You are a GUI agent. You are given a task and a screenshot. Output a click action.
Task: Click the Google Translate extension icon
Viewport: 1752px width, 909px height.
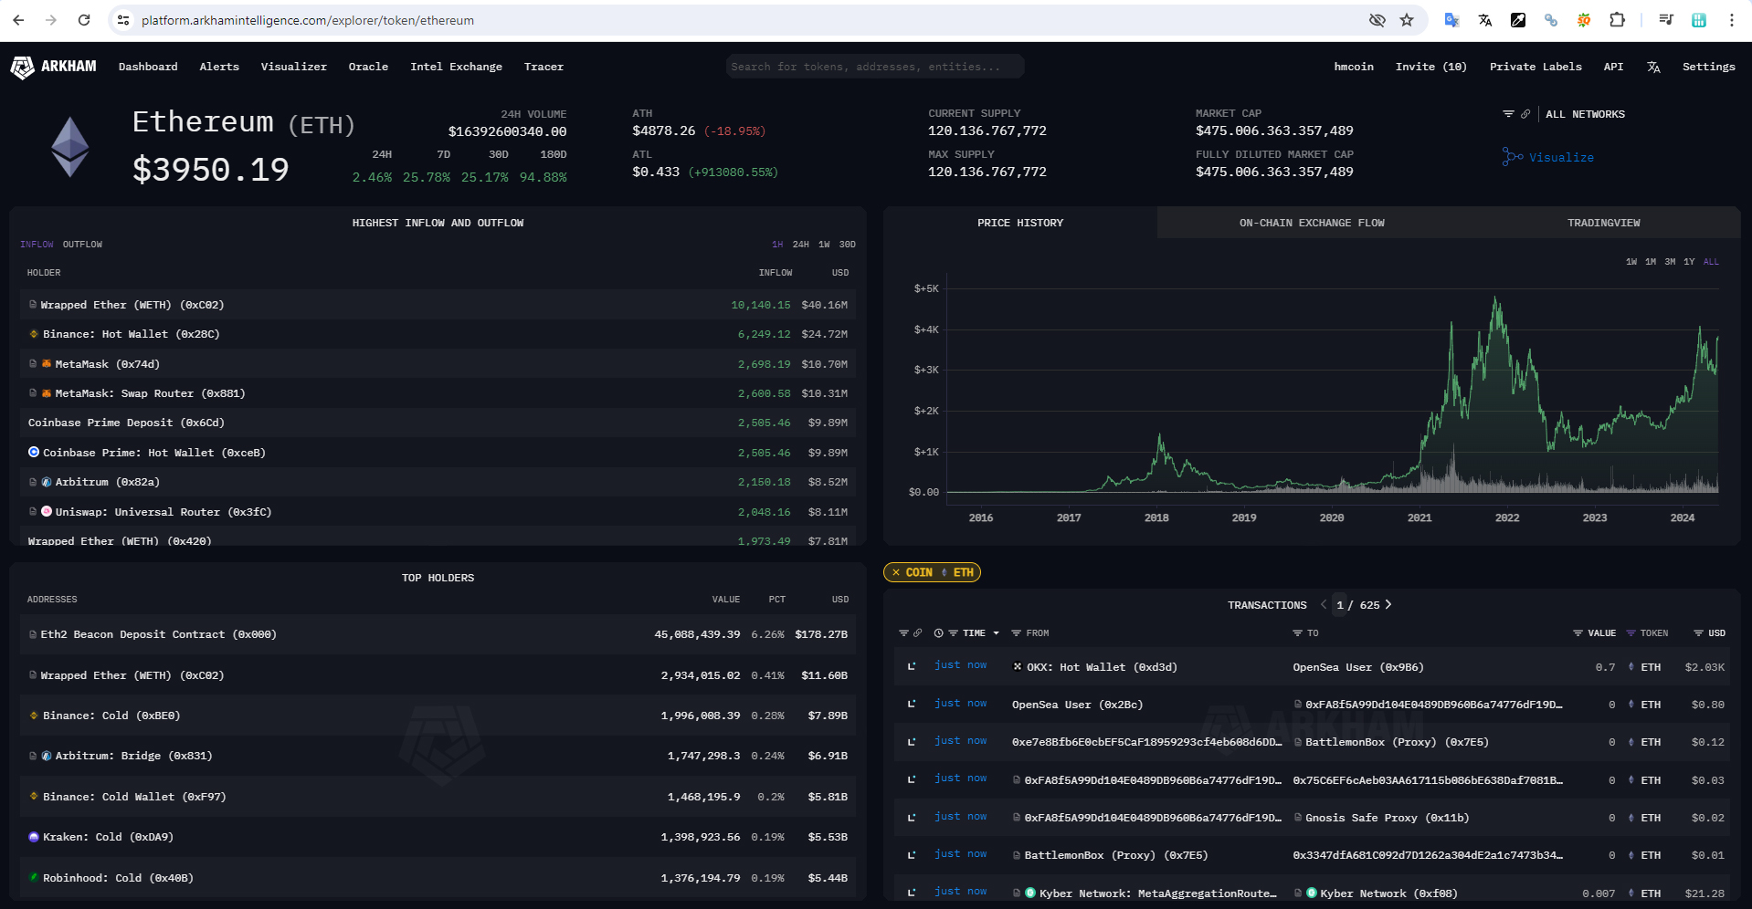(x=1451, y=20)
